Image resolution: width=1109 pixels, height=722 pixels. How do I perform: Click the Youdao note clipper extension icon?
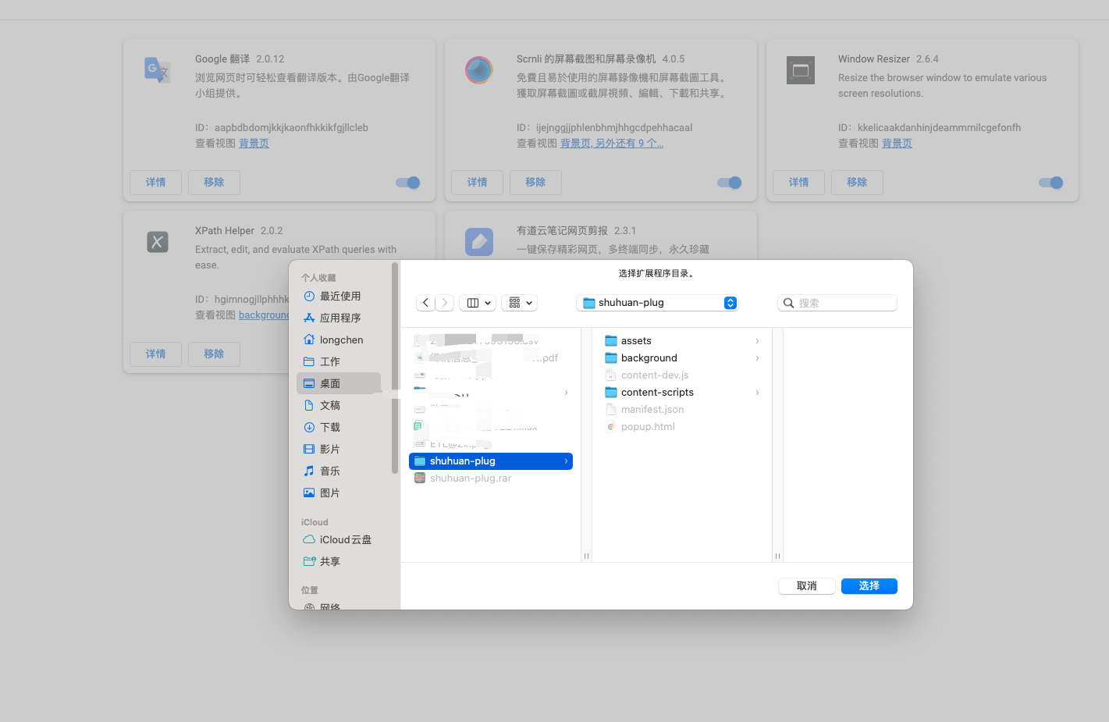pos(479,242)
